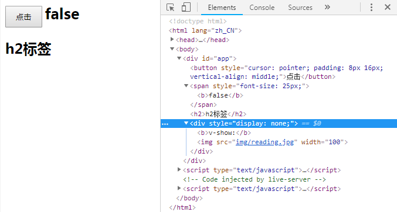
Task: Open the DevTools three-dot customize menu
Action: (371, 8)
